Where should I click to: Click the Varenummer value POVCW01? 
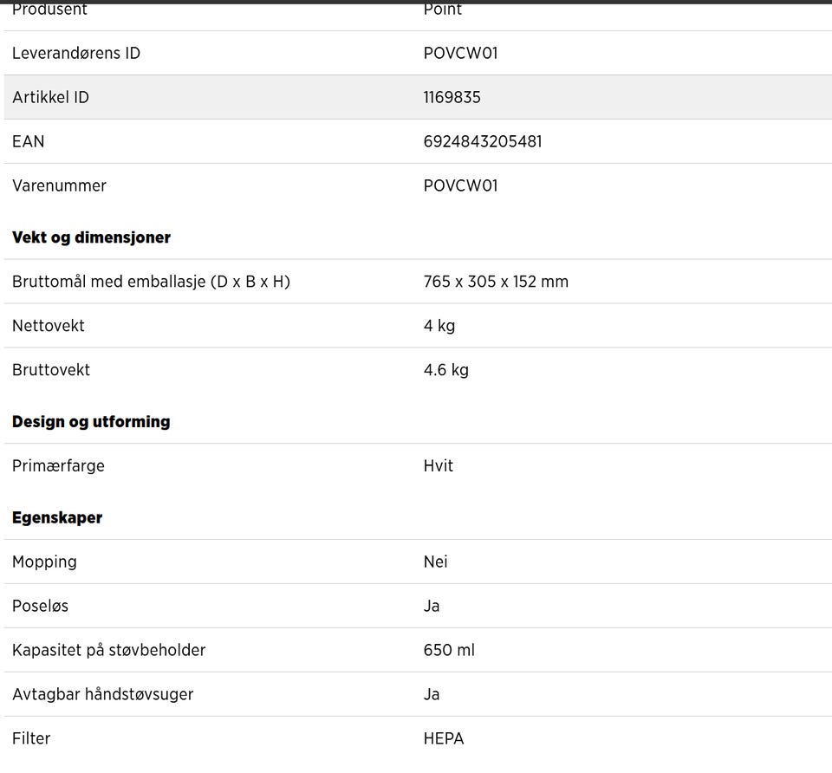(460, 185)
